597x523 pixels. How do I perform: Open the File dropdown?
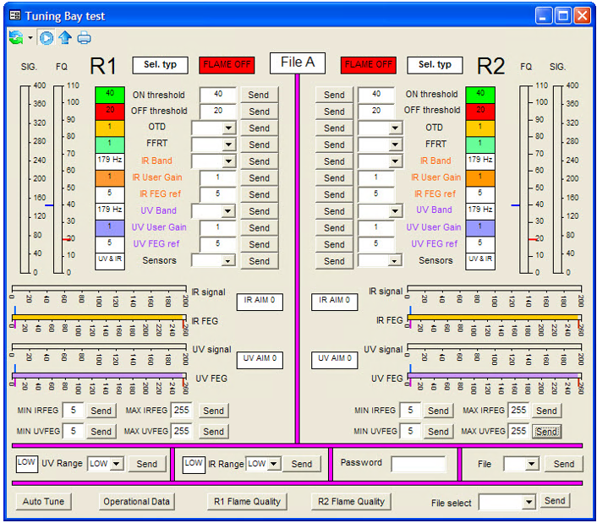532,464
